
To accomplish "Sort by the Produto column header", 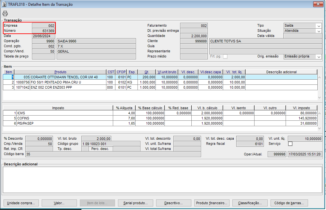I will [60, 72].
